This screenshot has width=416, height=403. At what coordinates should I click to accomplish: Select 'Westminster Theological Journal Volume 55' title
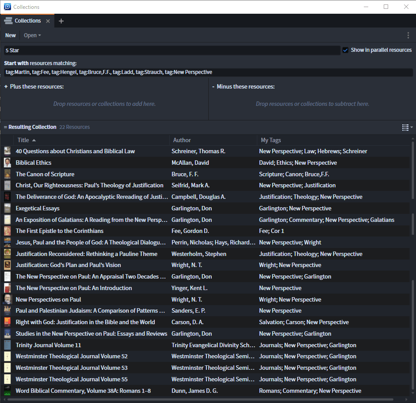71,380
